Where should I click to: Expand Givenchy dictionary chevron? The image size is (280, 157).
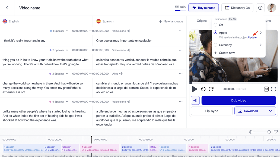261,45
